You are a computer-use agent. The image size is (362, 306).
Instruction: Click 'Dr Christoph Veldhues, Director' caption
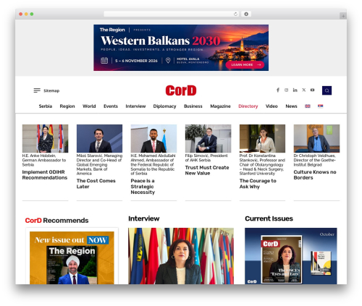tap(315, 160)
